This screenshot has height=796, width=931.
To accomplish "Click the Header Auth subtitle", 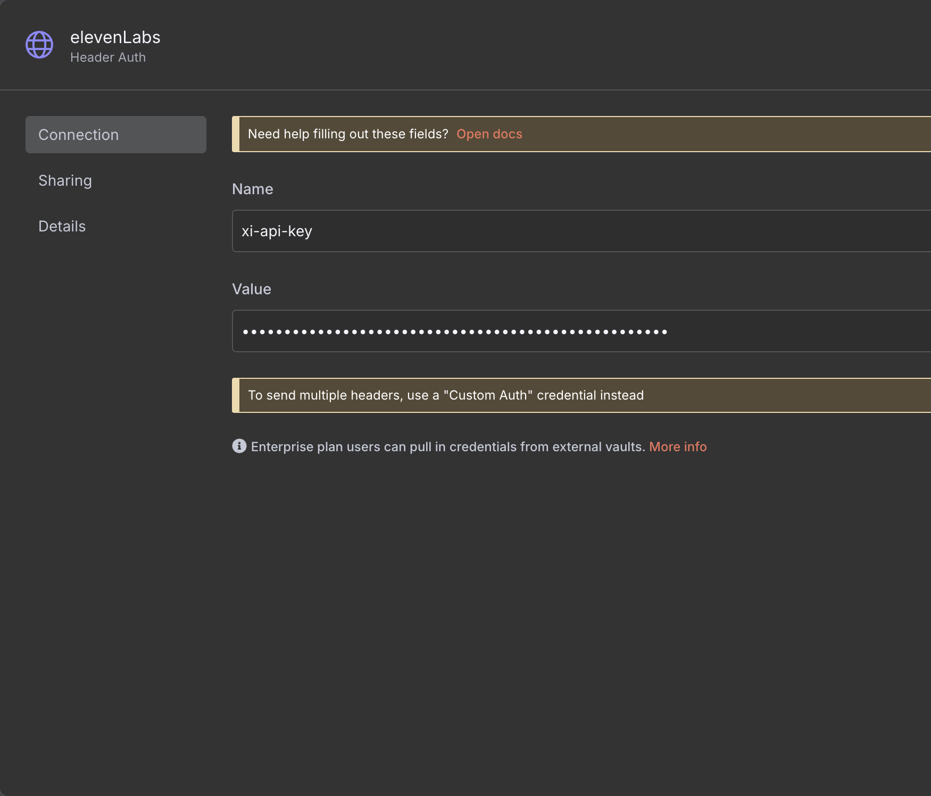I will click(x=108, y=57).
